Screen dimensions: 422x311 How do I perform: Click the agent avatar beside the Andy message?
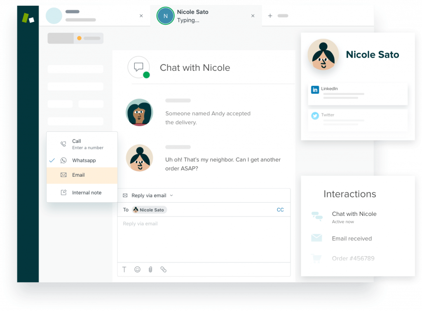click(x=139, y=112)
